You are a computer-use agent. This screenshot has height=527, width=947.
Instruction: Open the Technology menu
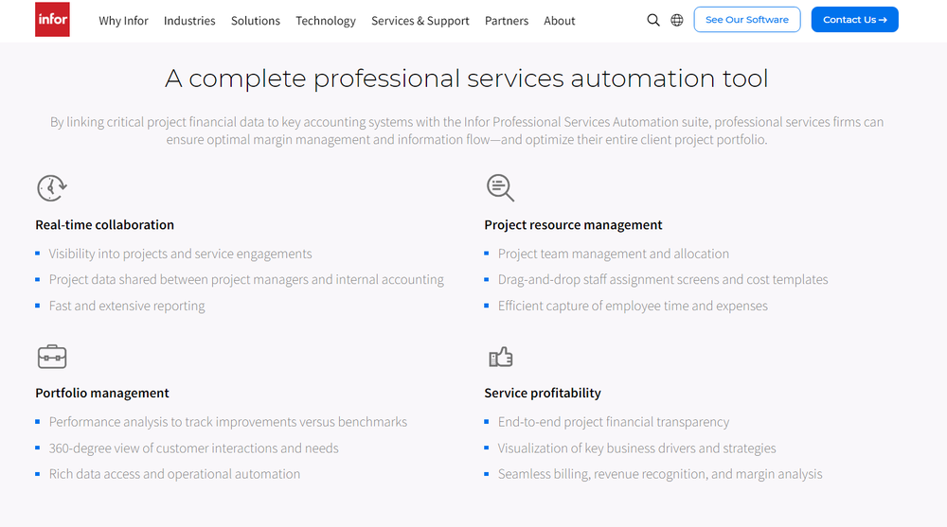(x=326, y=21)
